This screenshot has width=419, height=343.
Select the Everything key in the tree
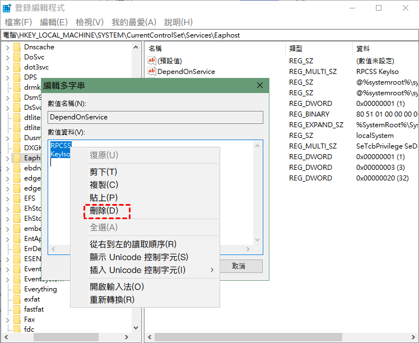tap(40, 289)
